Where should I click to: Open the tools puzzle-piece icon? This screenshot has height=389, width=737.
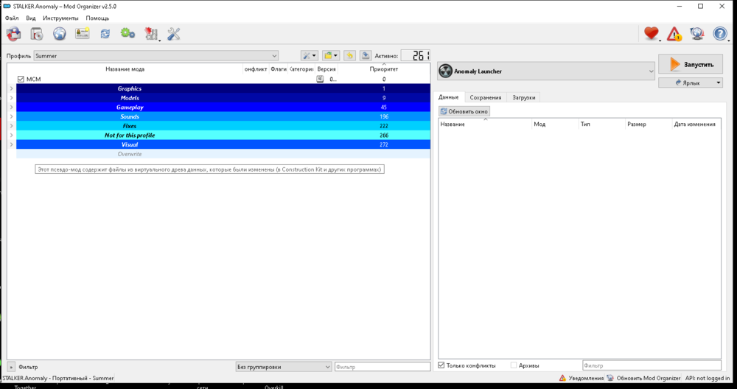click(x=151, y=34)
